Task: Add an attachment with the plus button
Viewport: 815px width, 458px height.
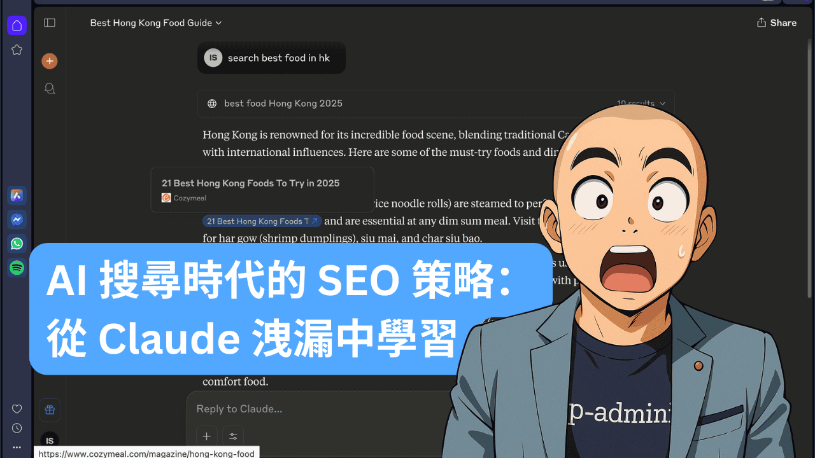Action: (x=206, y=436)
